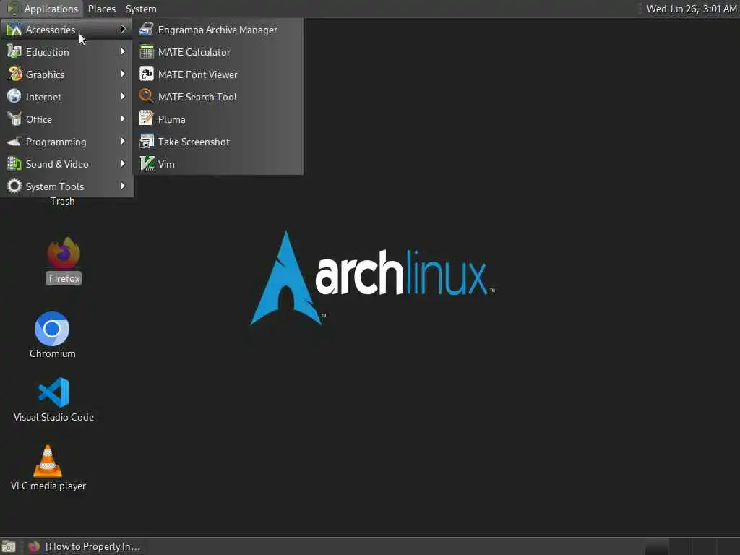
Task: Click the 'Engrampa Archive Manager' text
Action: (x=218, y=30)
